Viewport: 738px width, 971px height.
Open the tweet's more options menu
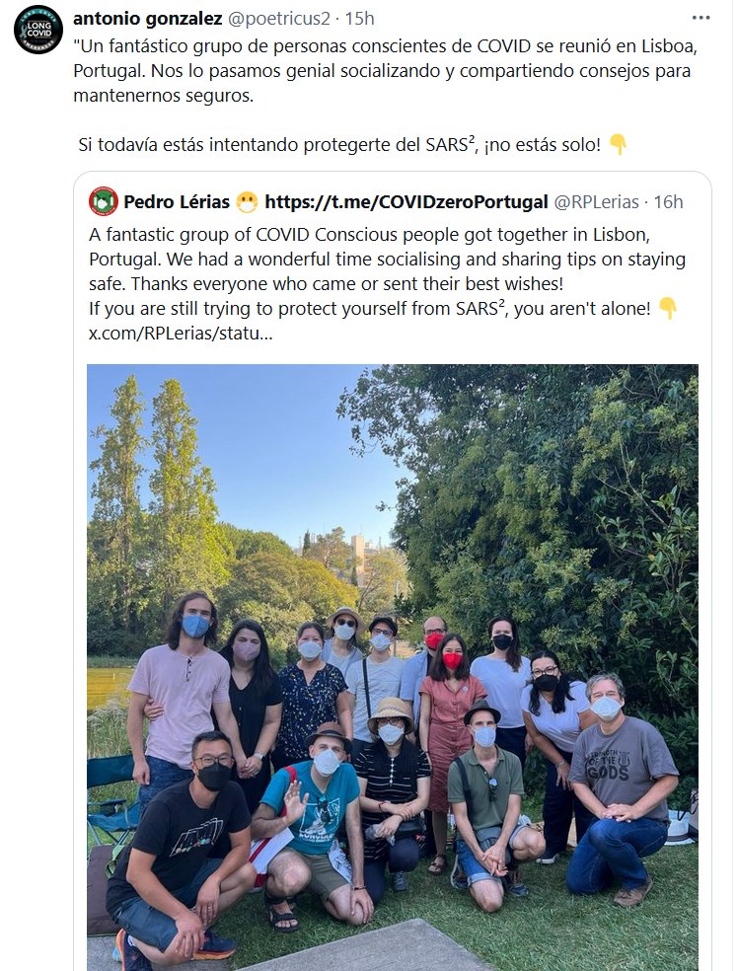coord(701,19)
